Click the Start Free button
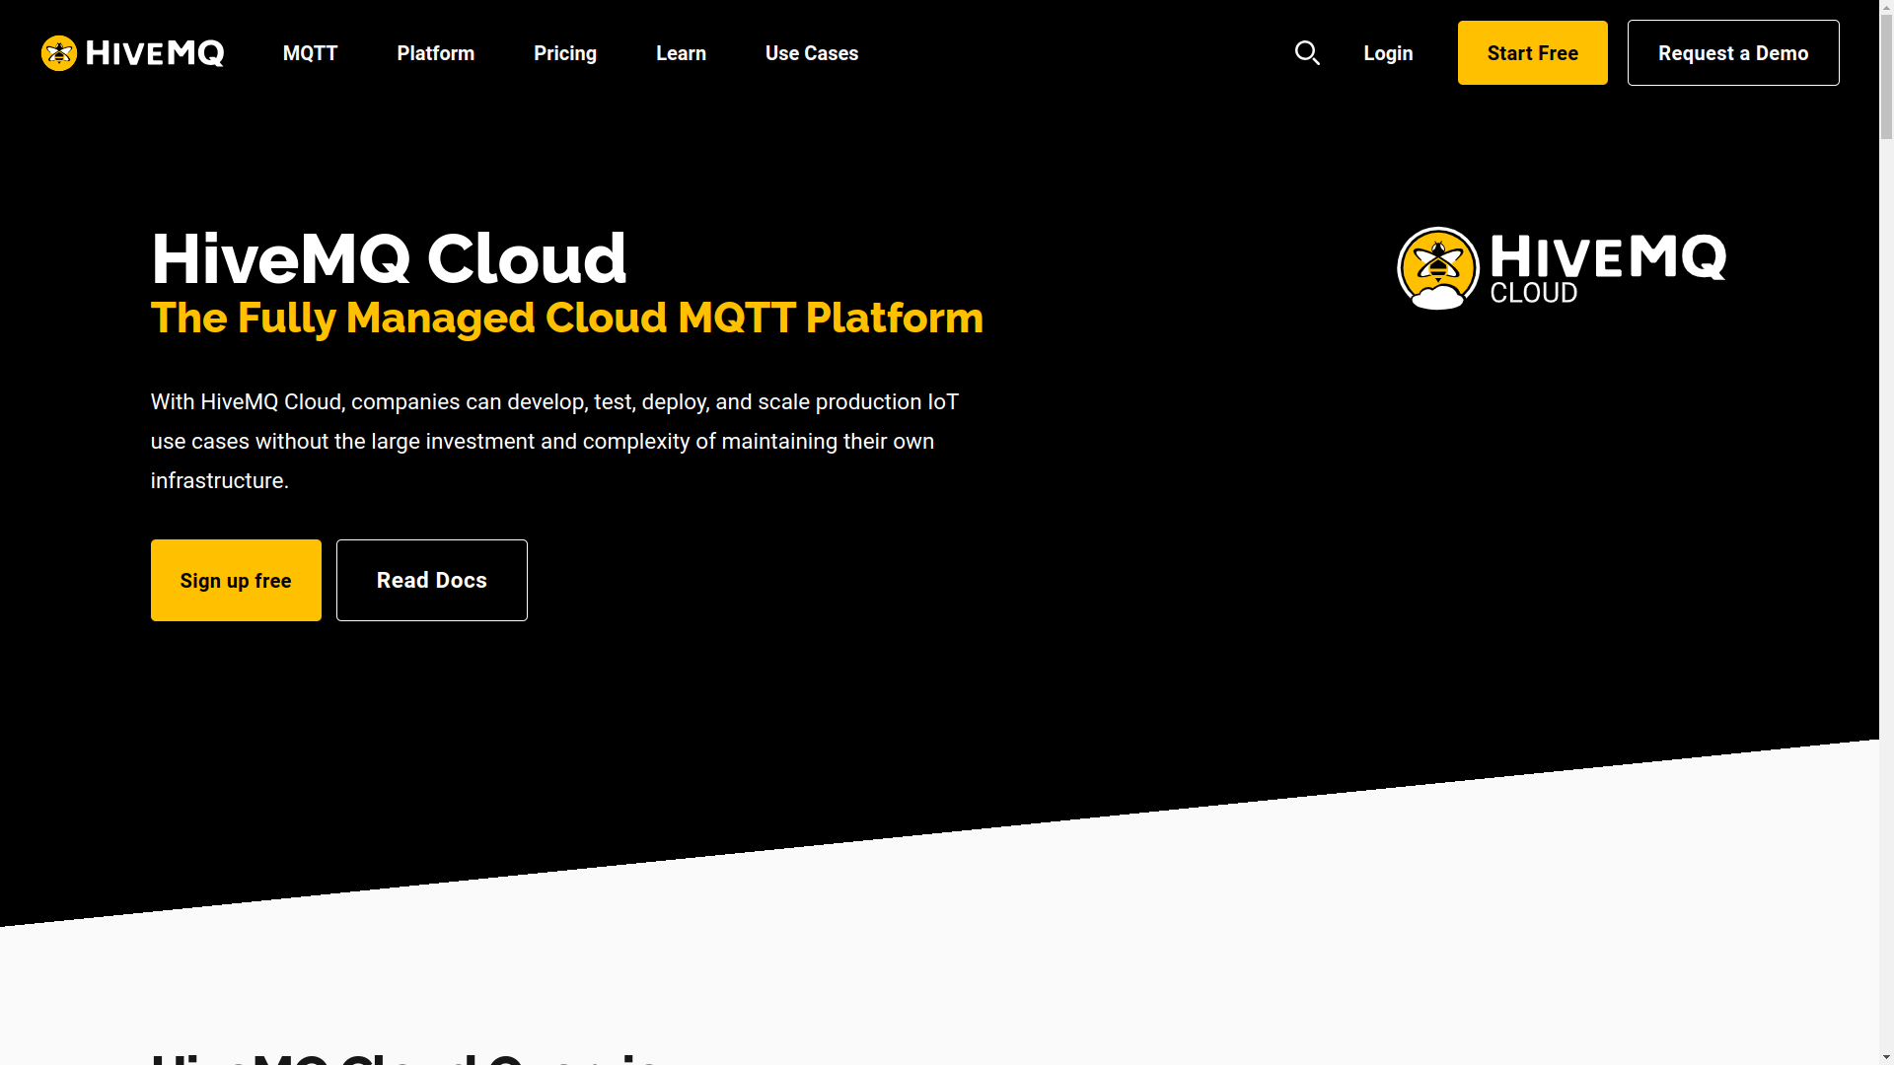This screenshot has height=1065, width=1894. (x=1532, y=52)
